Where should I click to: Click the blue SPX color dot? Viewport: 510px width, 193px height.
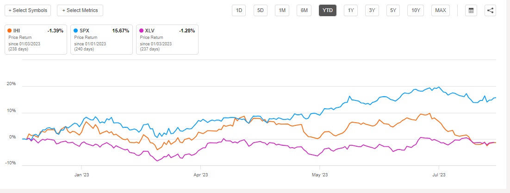[x=75, y=31]
